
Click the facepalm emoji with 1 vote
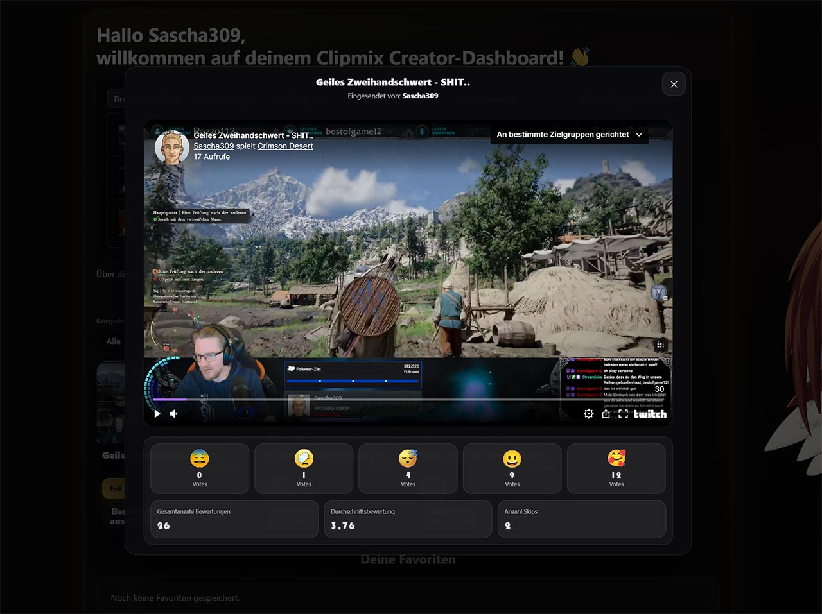point(304,458)
